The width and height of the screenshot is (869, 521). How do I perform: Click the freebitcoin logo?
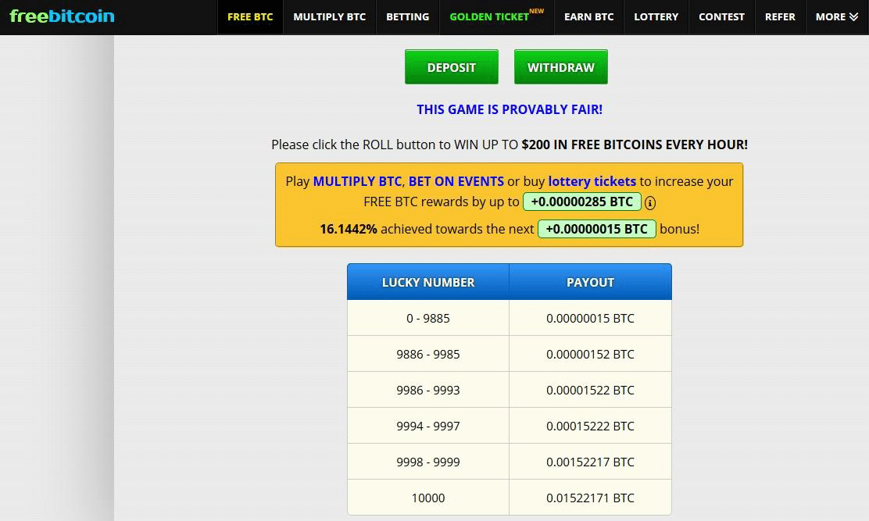pyautogui.click(x=62, y=16)
